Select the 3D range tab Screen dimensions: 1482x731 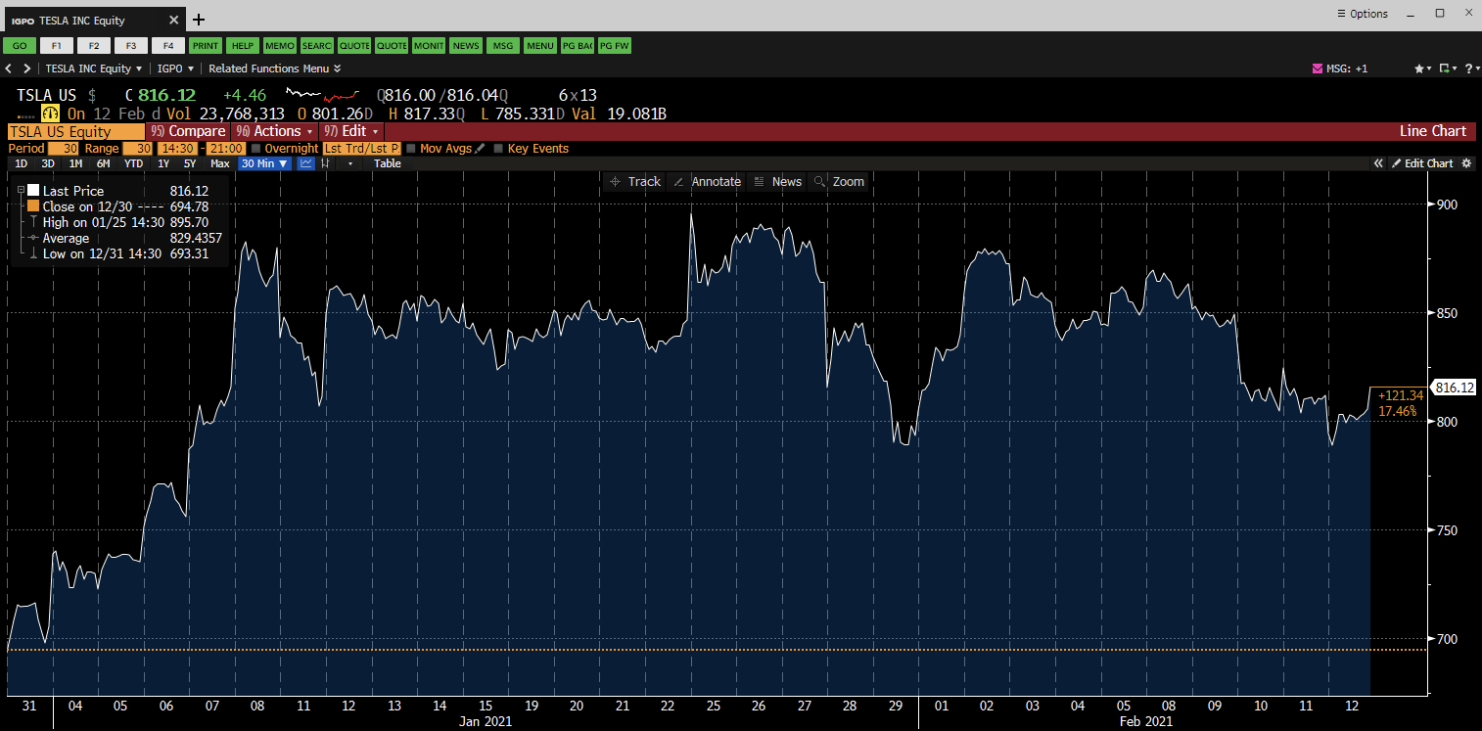(x=48, y=163)
